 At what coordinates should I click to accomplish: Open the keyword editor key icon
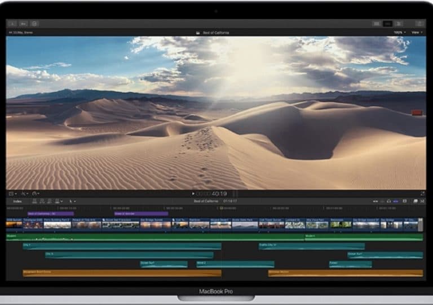pyautogui.click(x=24, y=24)
